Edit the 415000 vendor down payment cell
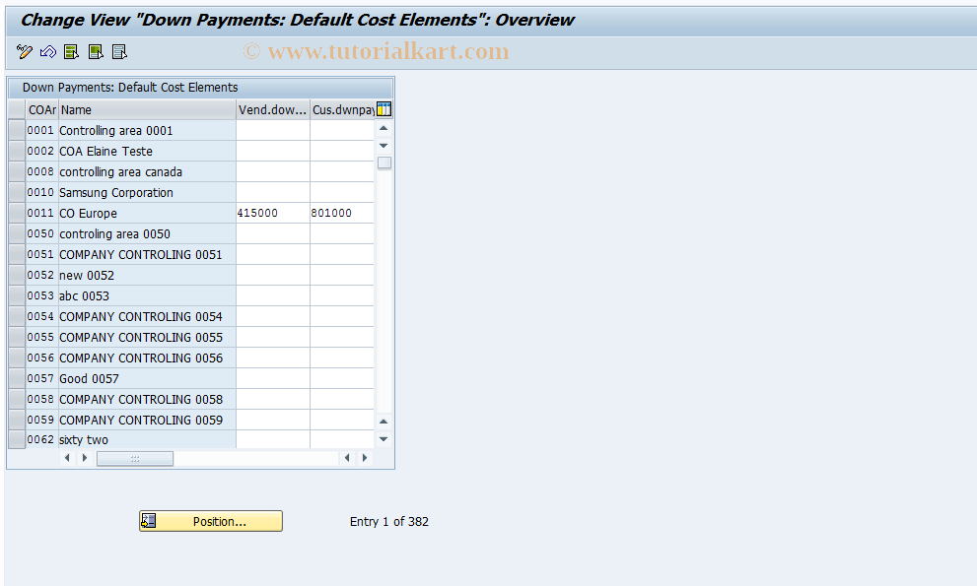This screenshot has width=977, height=586. pos(272,213)
